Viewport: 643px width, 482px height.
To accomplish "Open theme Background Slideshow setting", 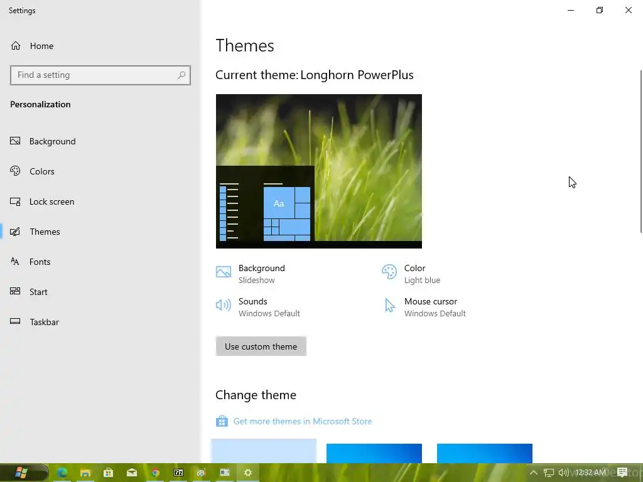I will (x=251, y=274).
